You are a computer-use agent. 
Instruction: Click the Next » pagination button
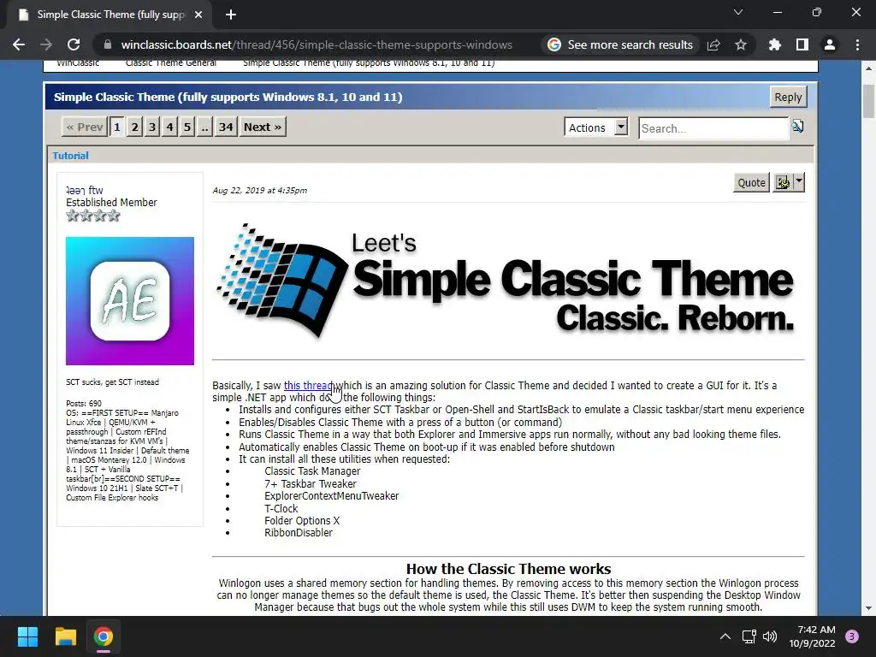tap(263, 127)
